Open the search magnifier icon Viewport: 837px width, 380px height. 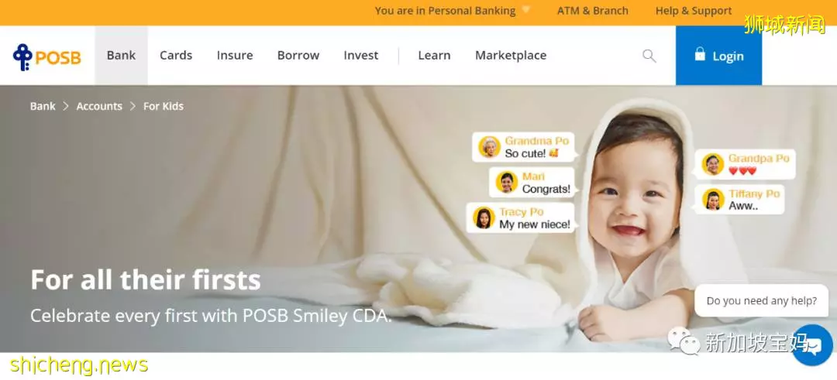[x=649, y=56]
